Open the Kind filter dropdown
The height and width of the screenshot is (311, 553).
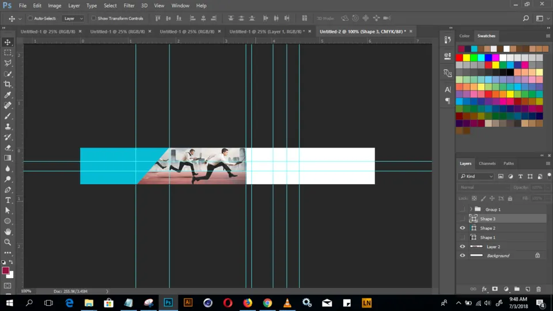(476, 176)
